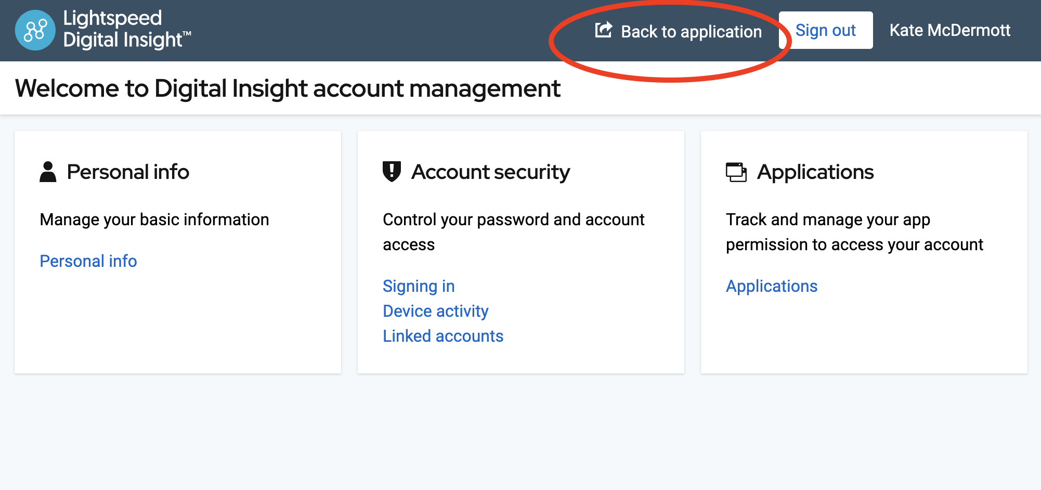Click the Lightspeed Digital Insight logo

(102, 29)
